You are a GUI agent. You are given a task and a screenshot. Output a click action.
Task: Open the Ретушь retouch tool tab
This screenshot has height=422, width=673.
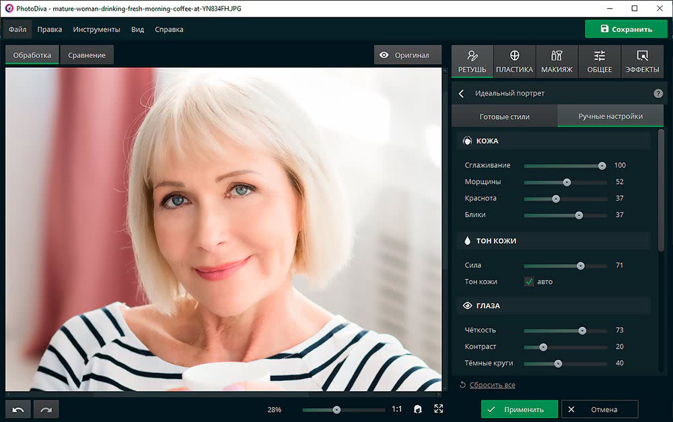click(x=472, y=61)
